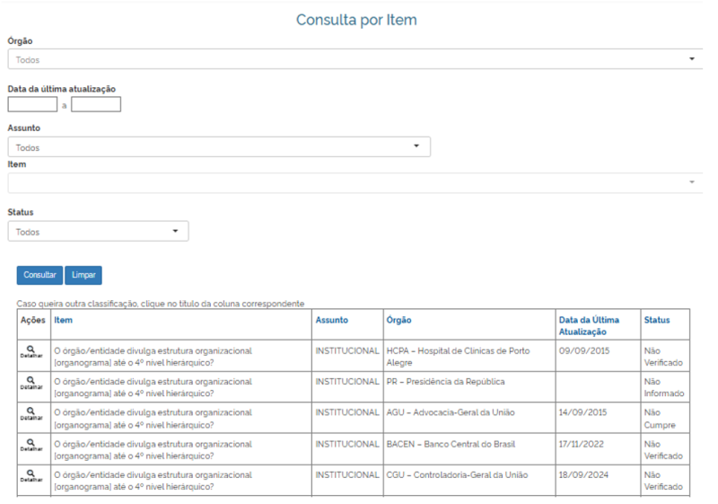Open details magnifier for BACEN row

[x=31, y=446]
